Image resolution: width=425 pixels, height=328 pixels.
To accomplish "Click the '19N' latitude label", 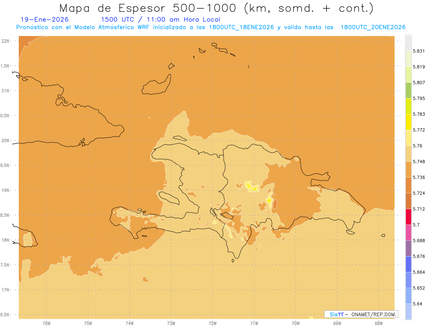I will [6, 190].
